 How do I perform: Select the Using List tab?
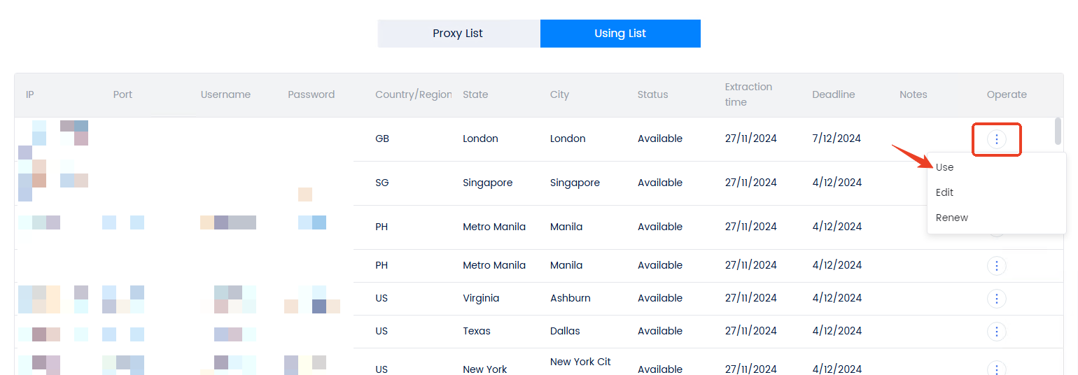click(620, 34)
